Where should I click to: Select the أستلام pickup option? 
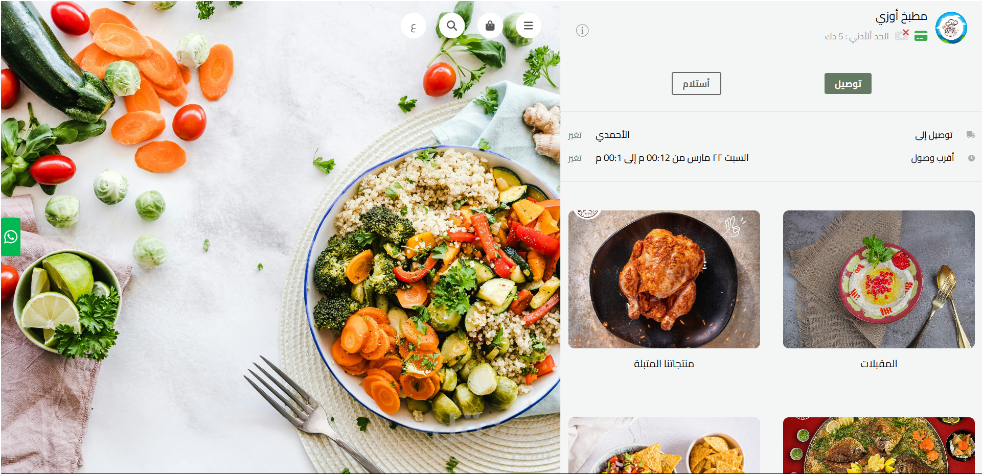pos(696,84)
